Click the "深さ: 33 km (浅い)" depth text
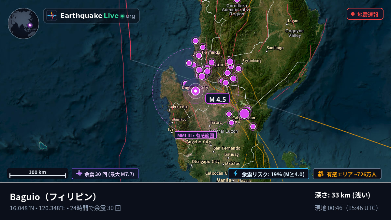The image size is (391, 220). pos(342,195)
